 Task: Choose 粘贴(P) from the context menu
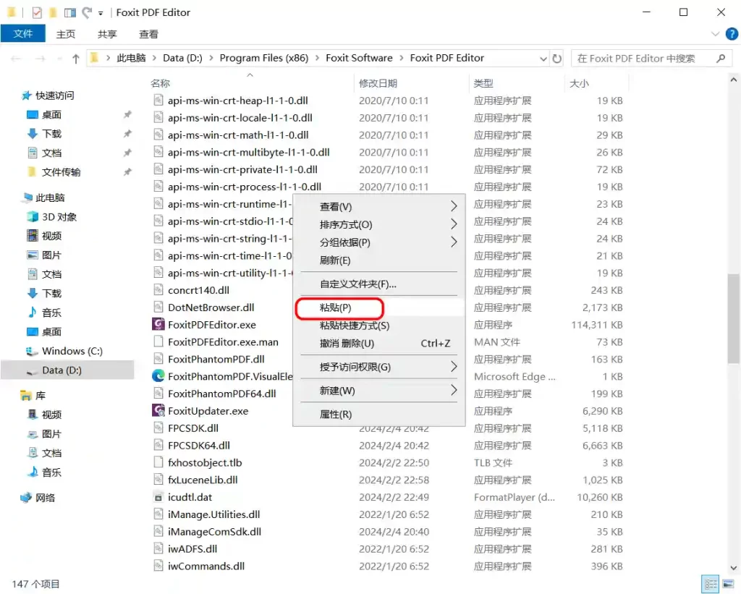click(x=336, y=308)
